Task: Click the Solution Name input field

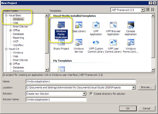Action: coord(56,100)
